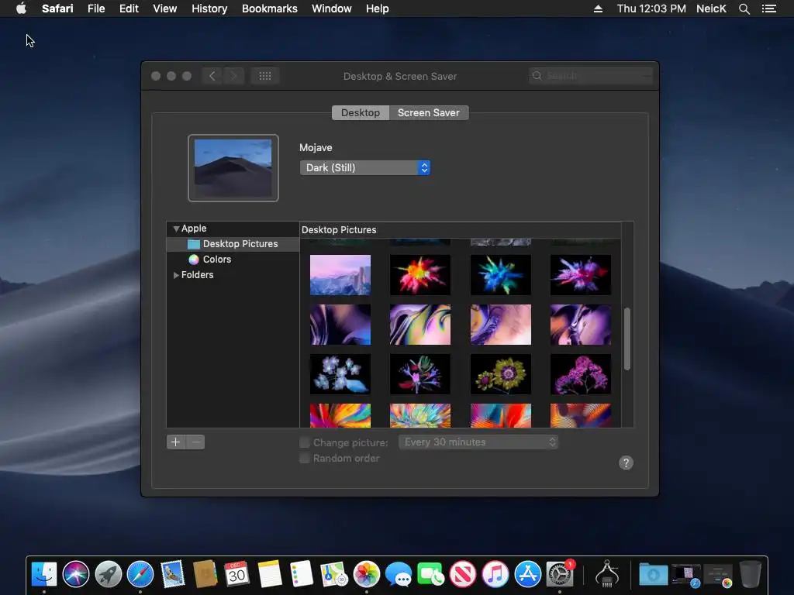Choose the Yosemite mountain pink sky wallpaper

click(340, 275)
